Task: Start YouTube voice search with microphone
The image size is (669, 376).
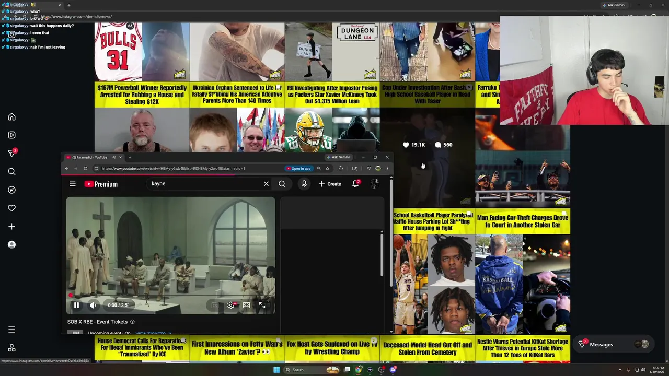Action: coord(304,184)
